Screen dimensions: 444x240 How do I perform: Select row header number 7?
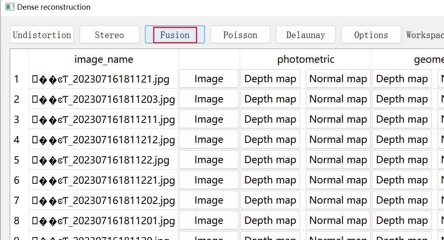tap(17, 201)
